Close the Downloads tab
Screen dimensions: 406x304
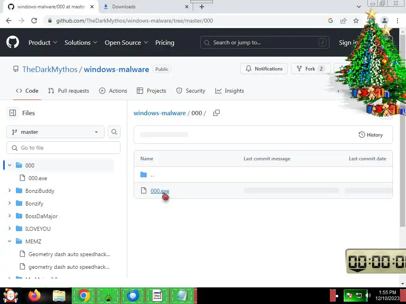click(187, 7)
